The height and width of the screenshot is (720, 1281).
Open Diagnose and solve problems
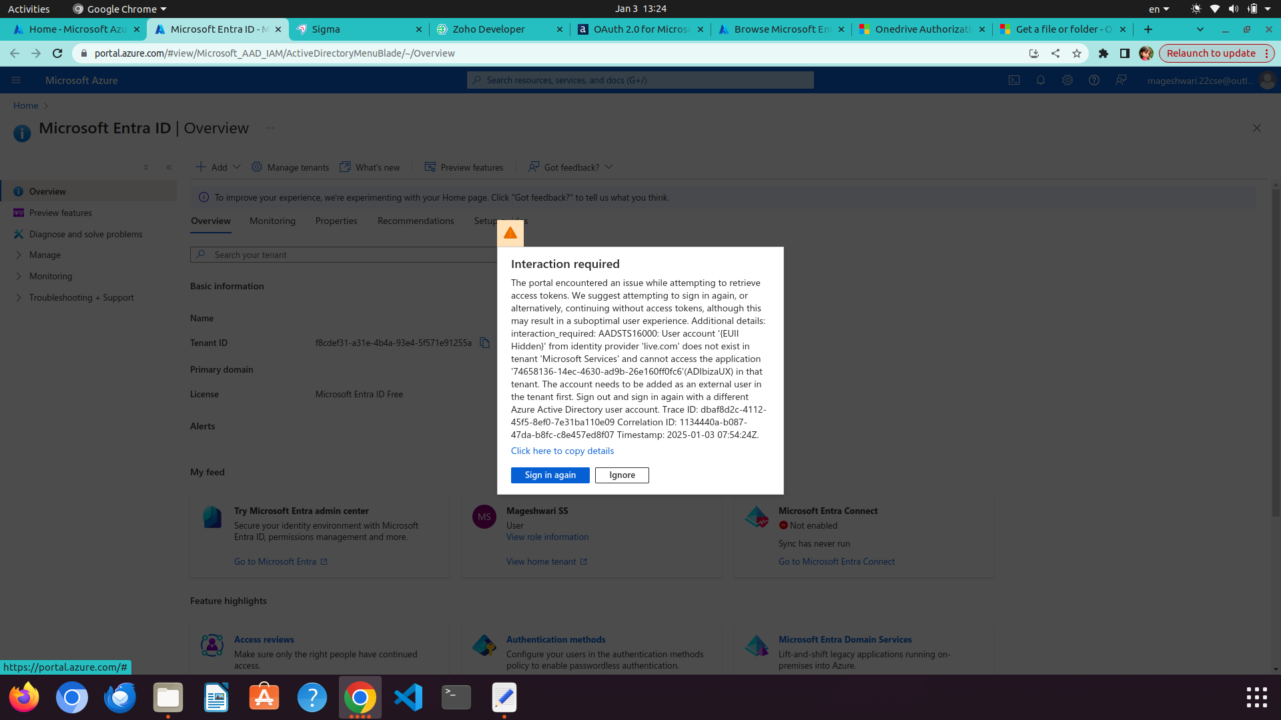click(88, 234)
